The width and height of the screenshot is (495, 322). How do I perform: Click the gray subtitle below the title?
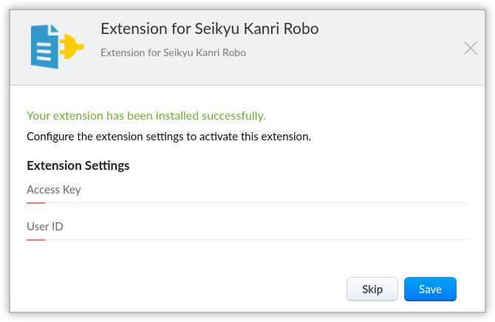point(173,53)
